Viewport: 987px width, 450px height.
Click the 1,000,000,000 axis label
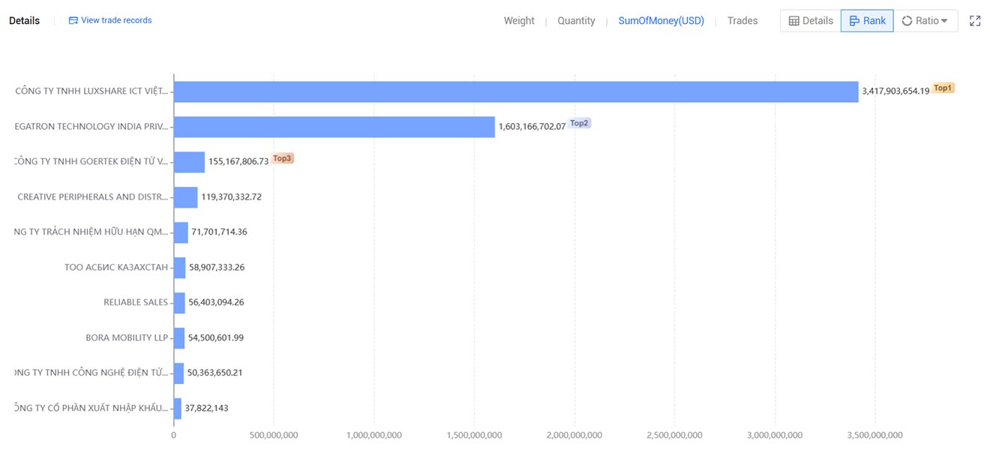tap(373, 435)
